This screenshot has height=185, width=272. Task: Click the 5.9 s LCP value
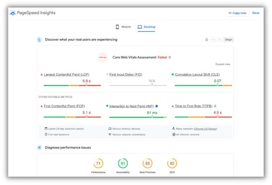click(86, 81)
